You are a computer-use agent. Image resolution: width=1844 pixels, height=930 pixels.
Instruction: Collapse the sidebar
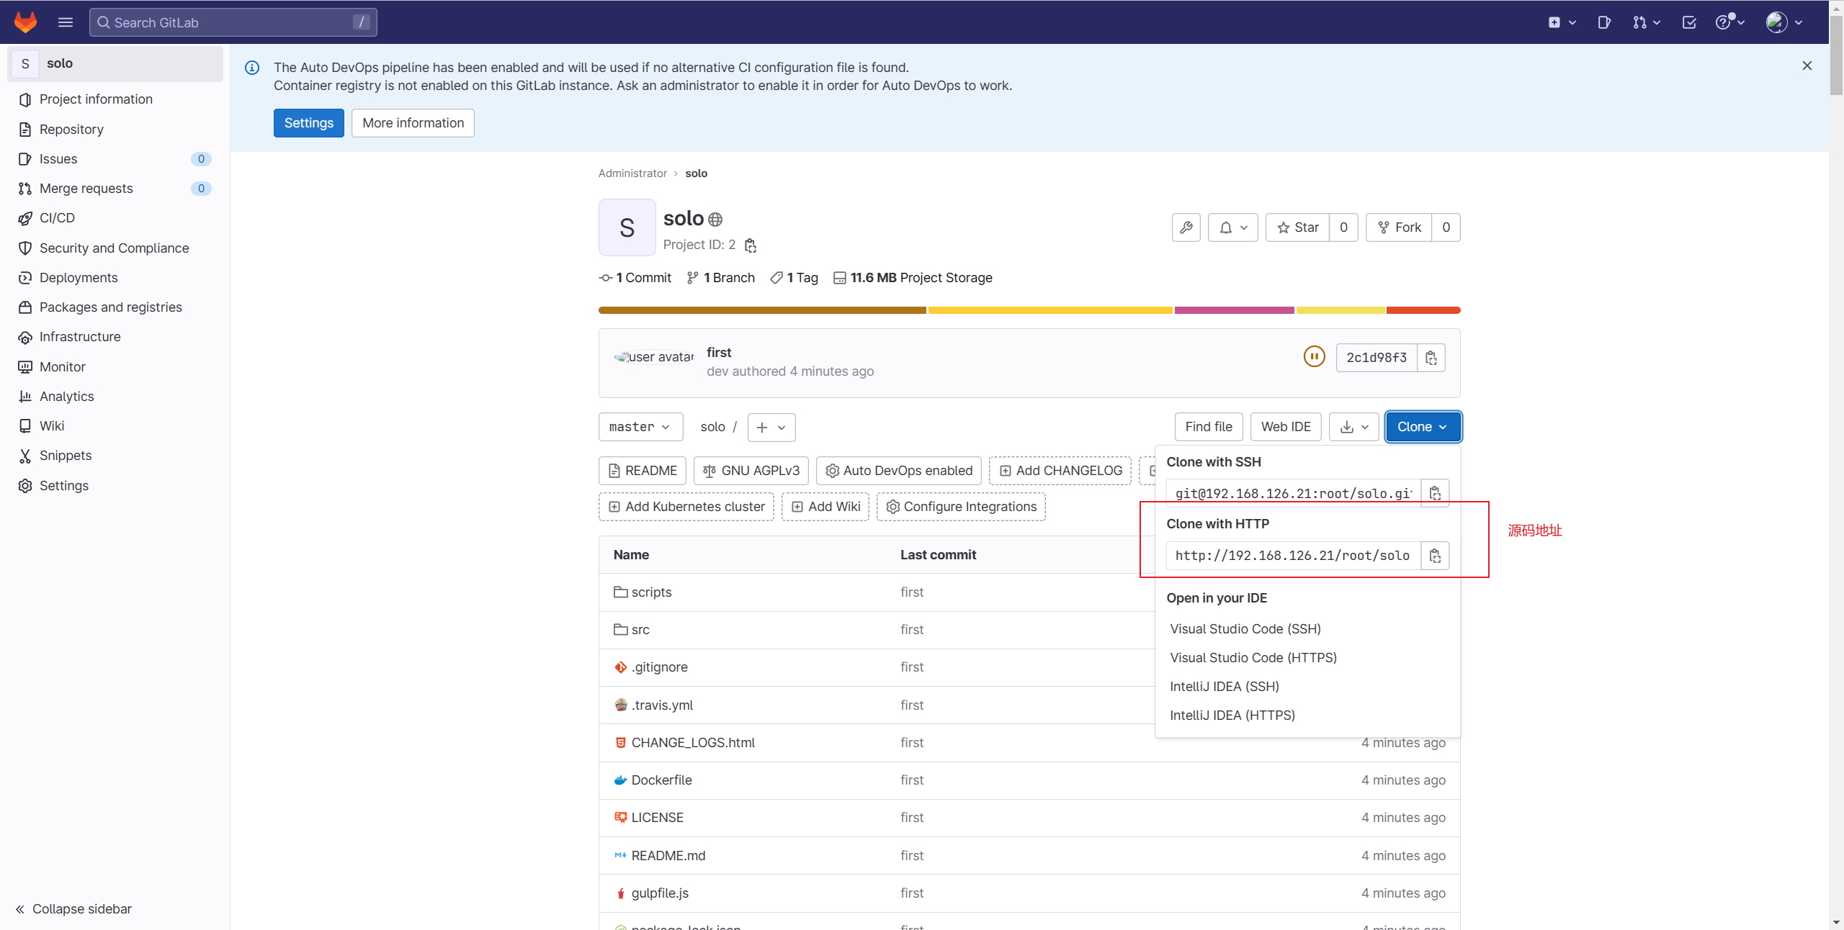click(x=73, y=909)
